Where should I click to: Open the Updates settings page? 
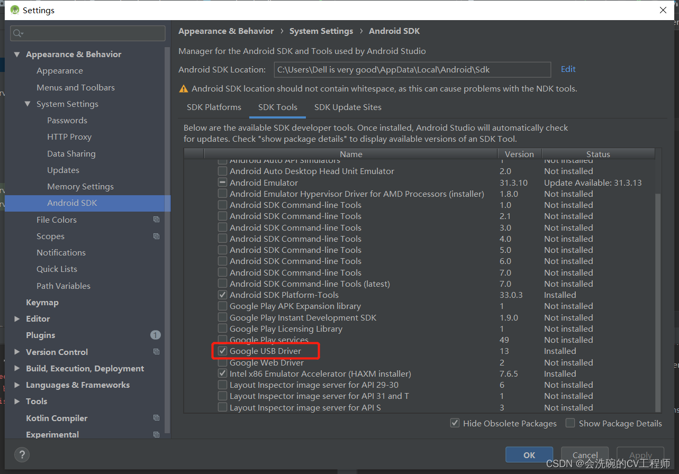tap(63, 170)
